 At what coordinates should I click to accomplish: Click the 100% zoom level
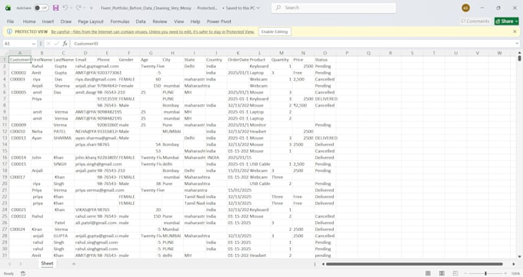515,273
